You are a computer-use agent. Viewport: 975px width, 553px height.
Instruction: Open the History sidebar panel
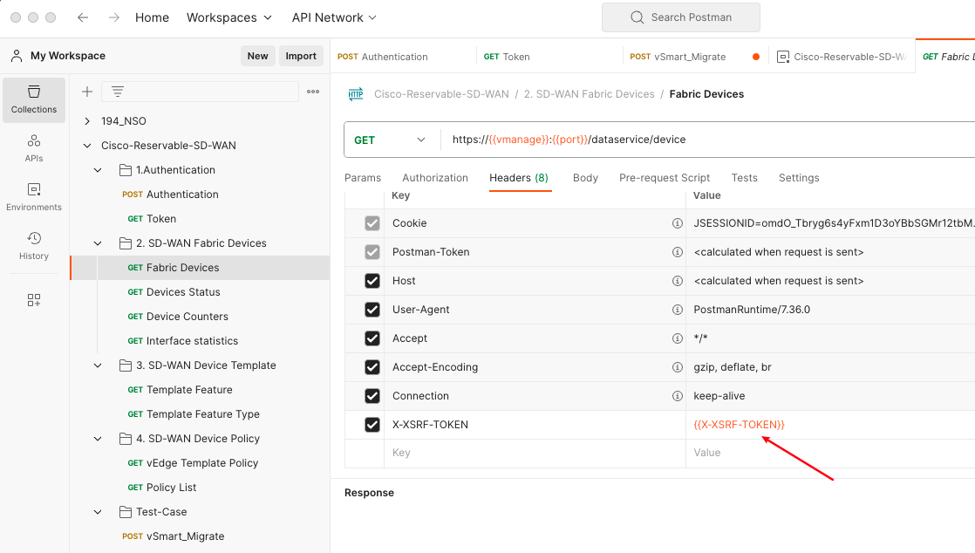34,245
